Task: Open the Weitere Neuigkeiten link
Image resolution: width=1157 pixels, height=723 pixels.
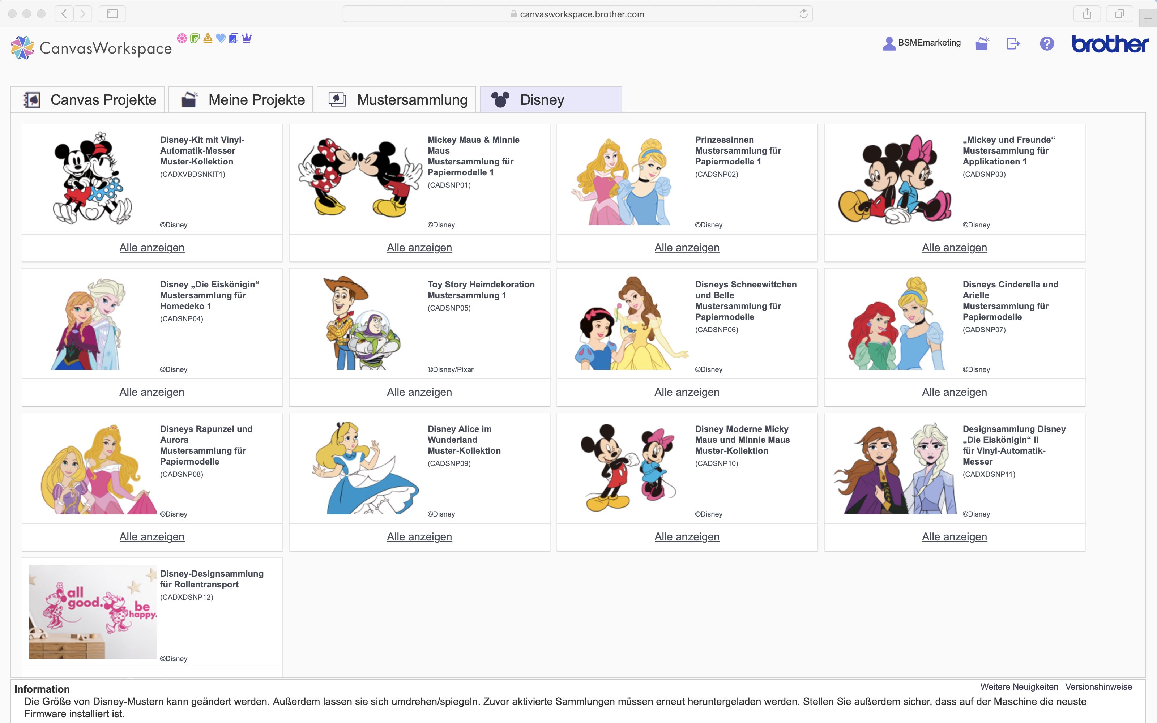Action: coord(1019,686)
